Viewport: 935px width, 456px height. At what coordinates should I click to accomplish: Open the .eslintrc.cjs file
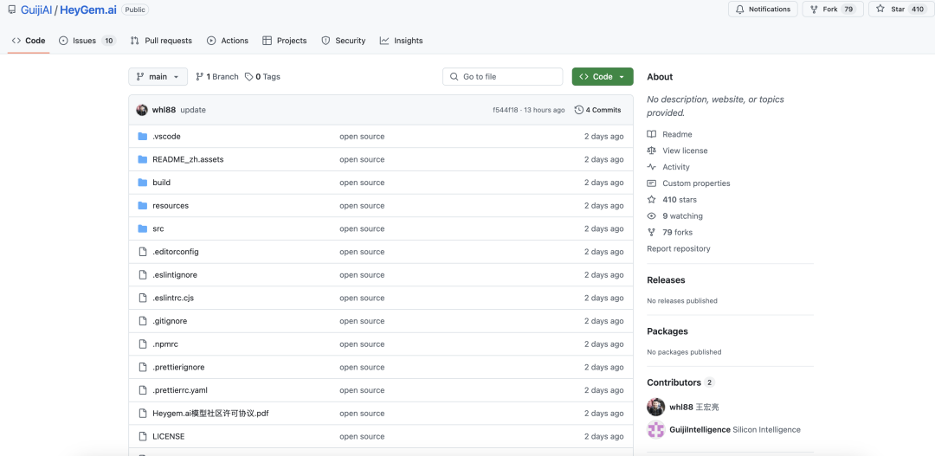point(173,298)
